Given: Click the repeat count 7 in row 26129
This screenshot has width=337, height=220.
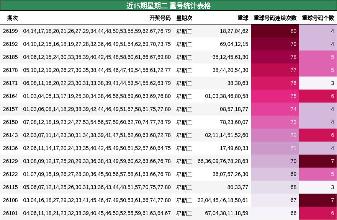Looking at the screenshot, I should tap(318, 161).
